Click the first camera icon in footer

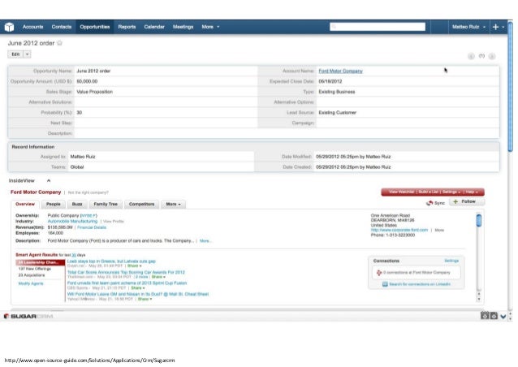point(485,316)
